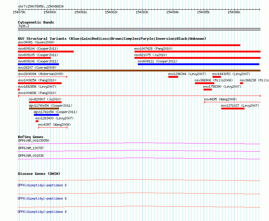Click esv2606084 (McKernan2009) label

[x=41, y=74]
